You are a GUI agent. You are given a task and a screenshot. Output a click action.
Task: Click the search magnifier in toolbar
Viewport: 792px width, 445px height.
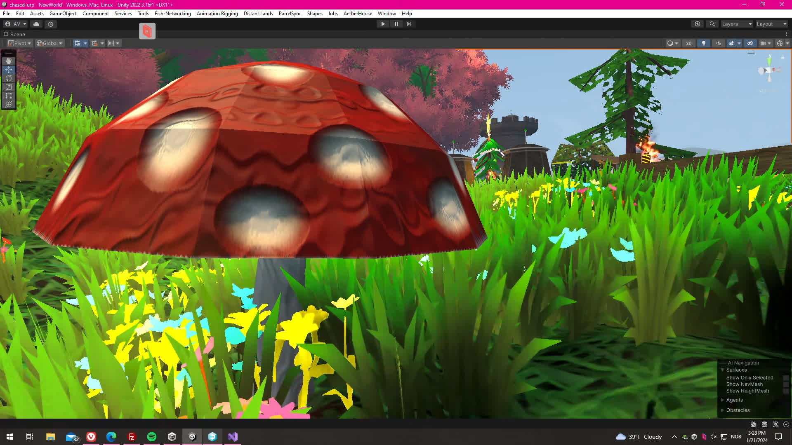point(712,24)
